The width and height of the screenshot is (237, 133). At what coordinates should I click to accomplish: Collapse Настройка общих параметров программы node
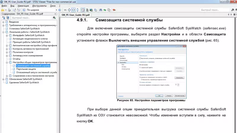point(7,63)
